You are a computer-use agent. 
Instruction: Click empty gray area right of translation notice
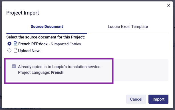pos(141,70)
